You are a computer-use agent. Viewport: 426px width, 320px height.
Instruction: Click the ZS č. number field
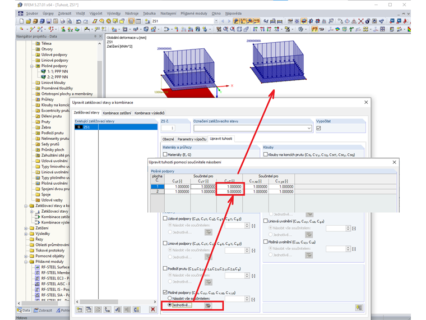coord(168,128)
